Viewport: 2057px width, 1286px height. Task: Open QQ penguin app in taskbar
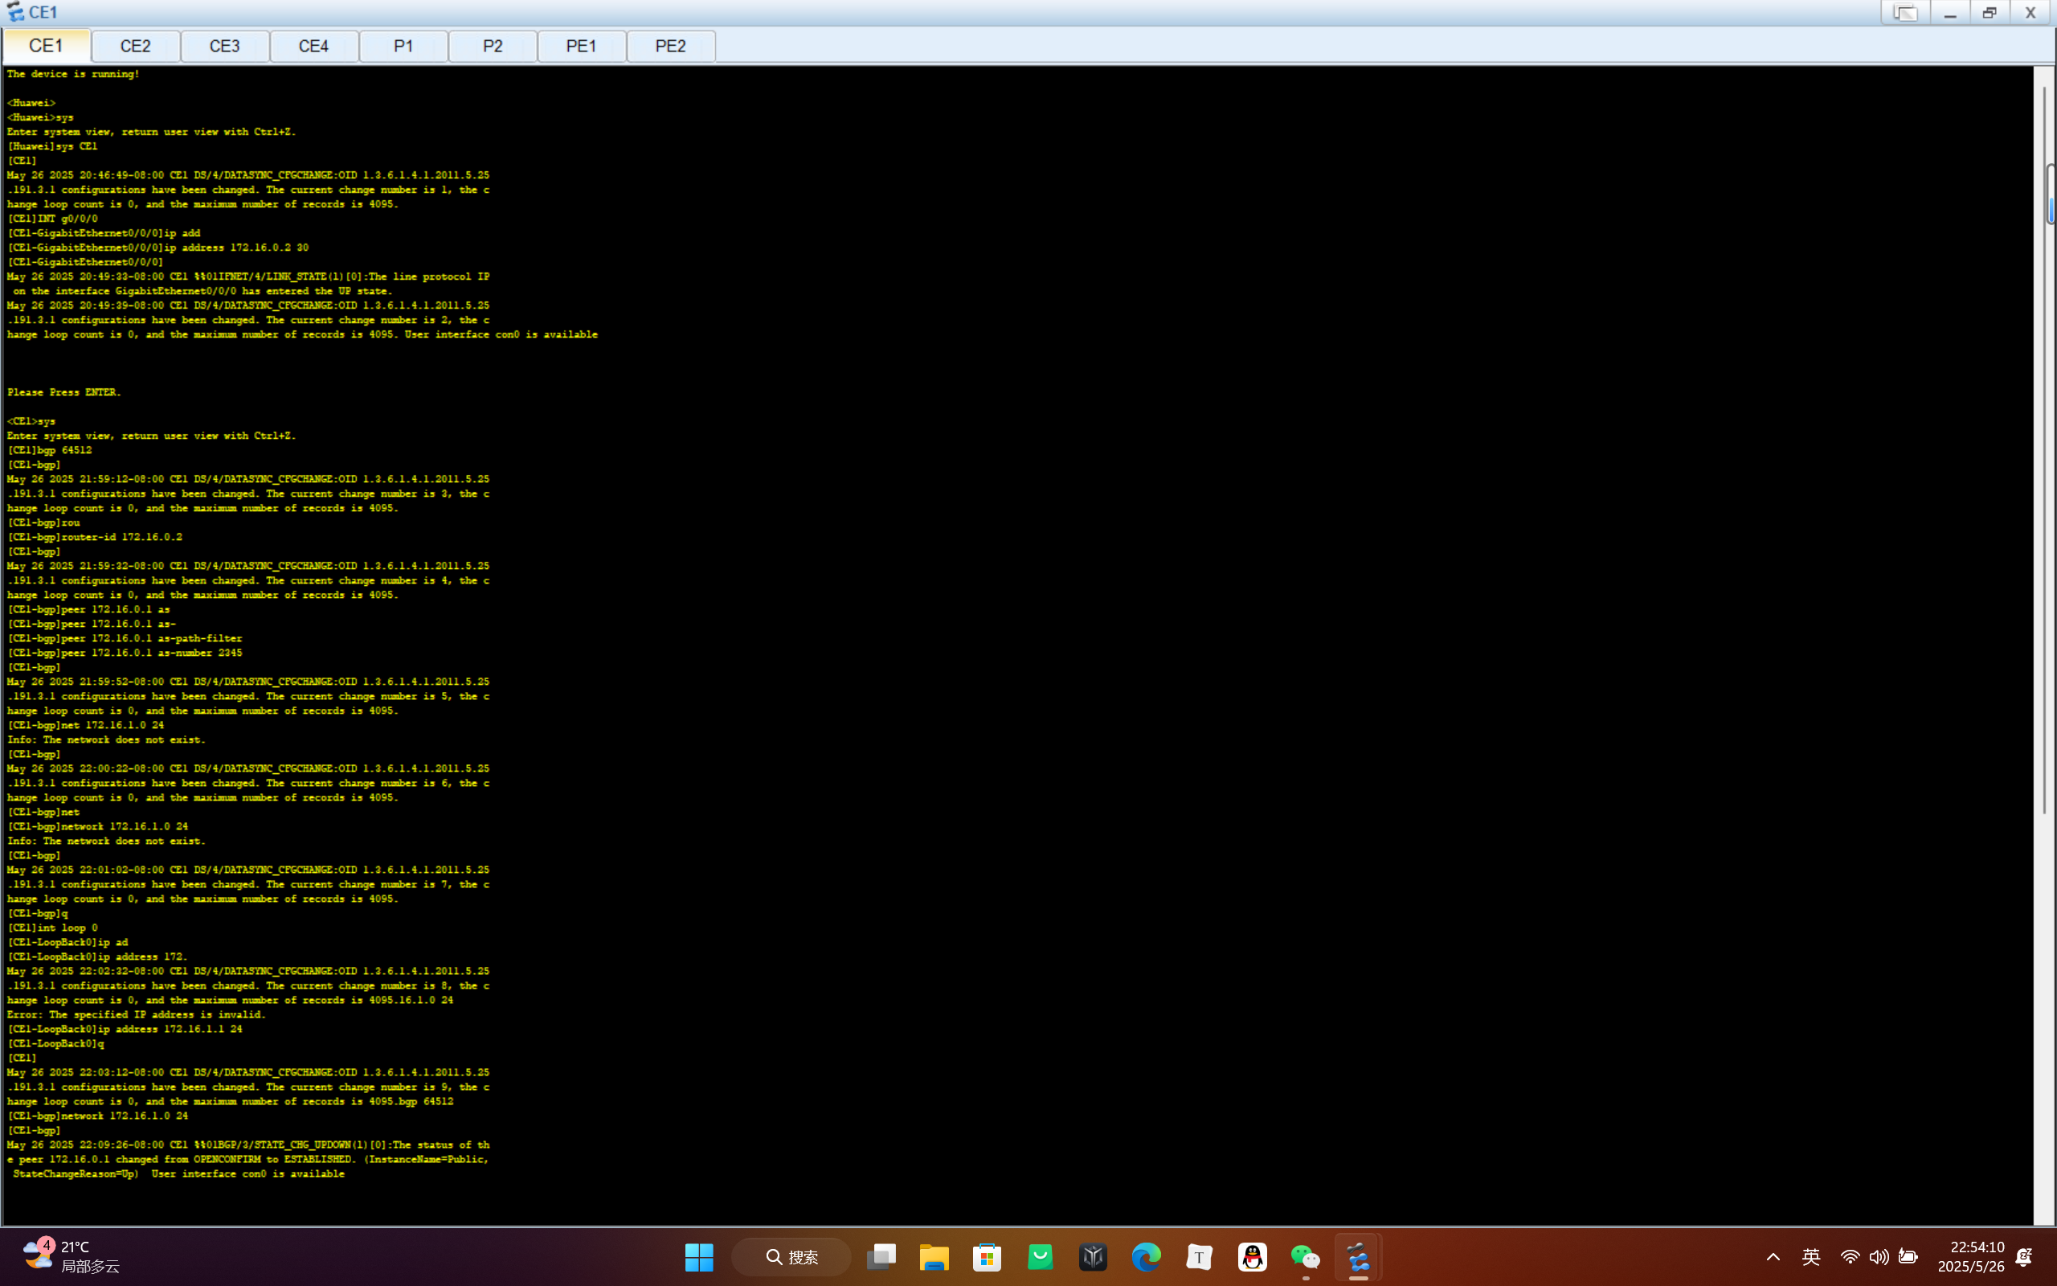(x=1252, y=1257)
